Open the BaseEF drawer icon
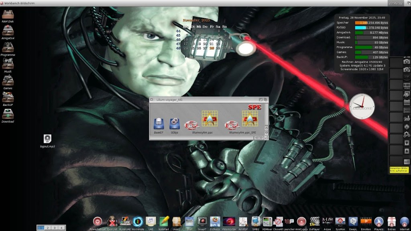The image size is (411, 231). coord(159,124)
